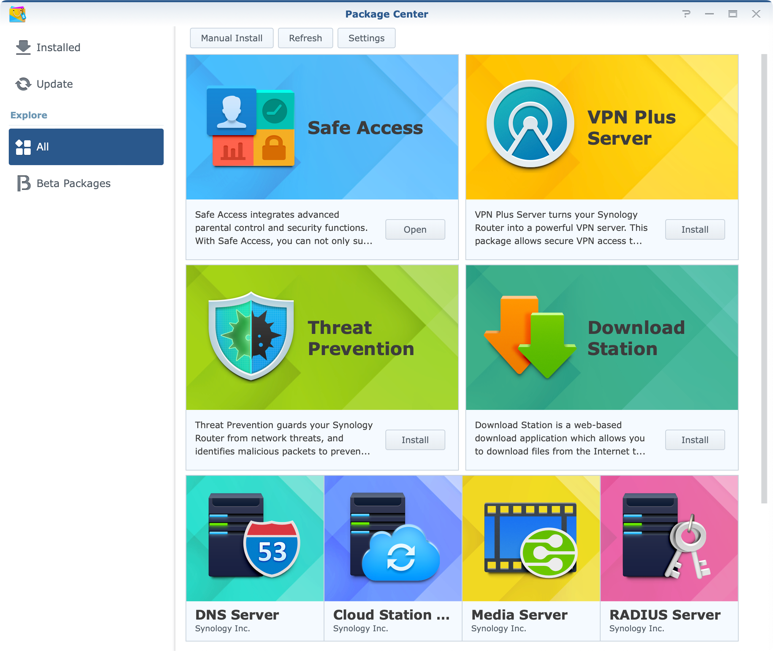Click the Media Server title text
The image size is (773, 651).
tap(519, 615)
